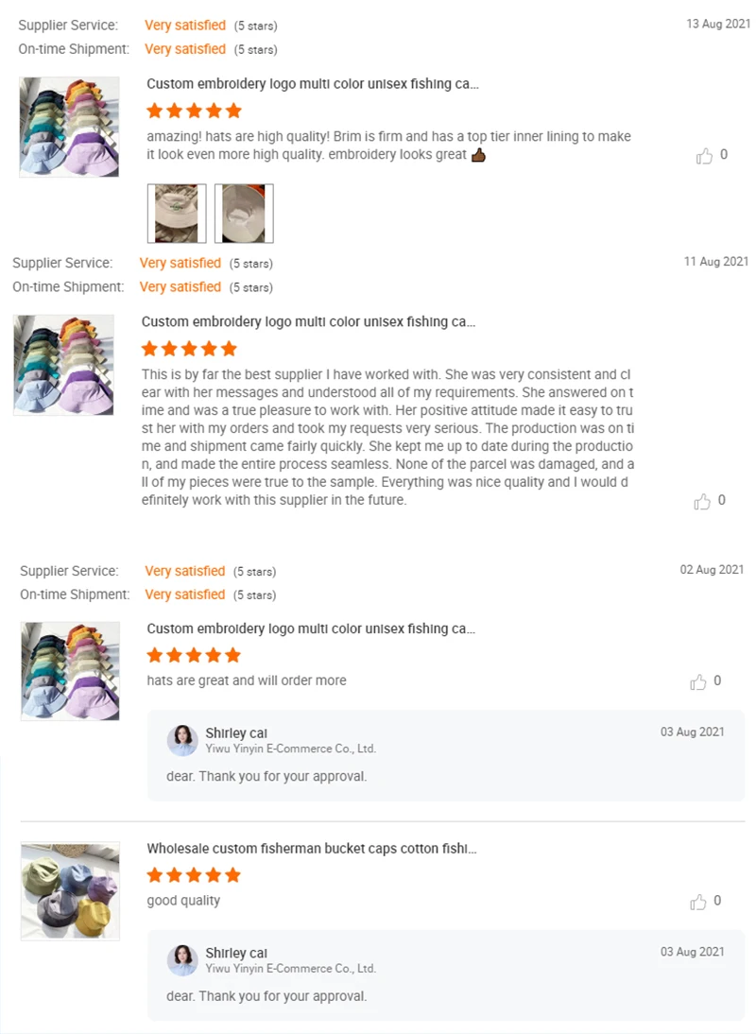
Task: Open third "Custom embroidery logo" title, 02 Aug
Action: coord(311,629)
